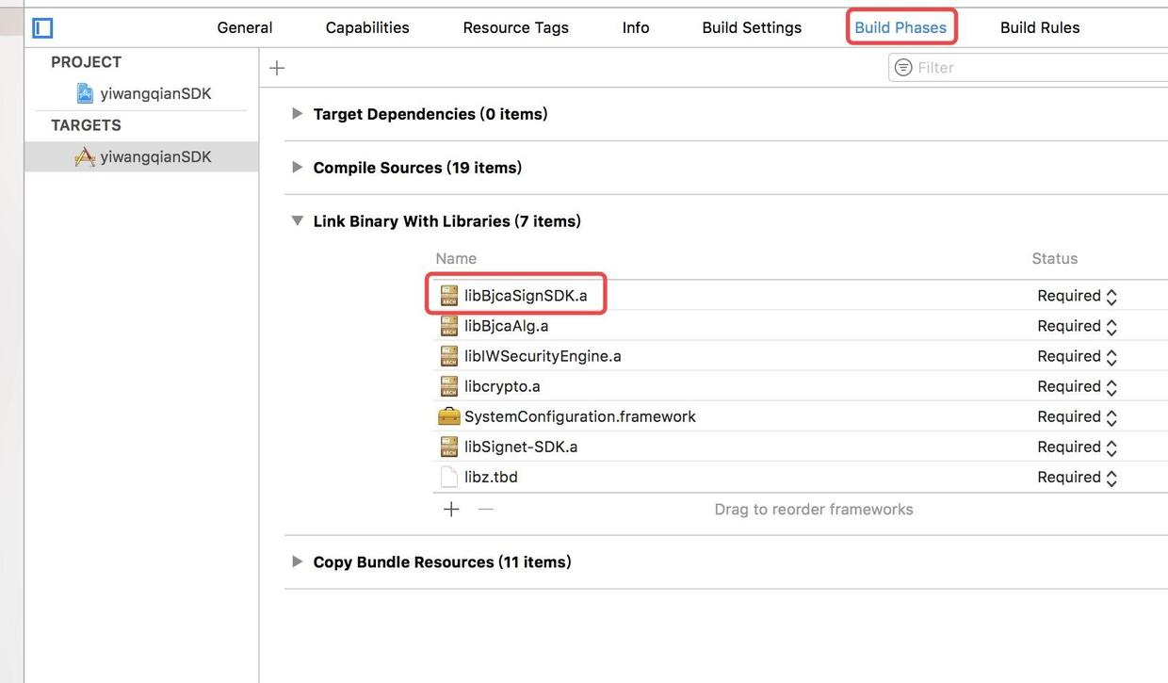Select the libcrypto.a row name
Viewport: 1168px width, 683px height.
(x=502, y=386)
